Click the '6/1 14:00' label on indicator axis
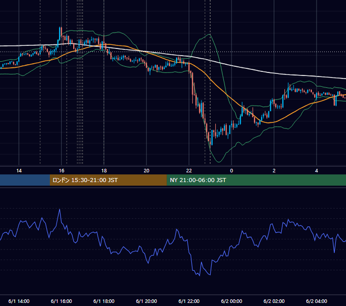 tap(19, 301)
